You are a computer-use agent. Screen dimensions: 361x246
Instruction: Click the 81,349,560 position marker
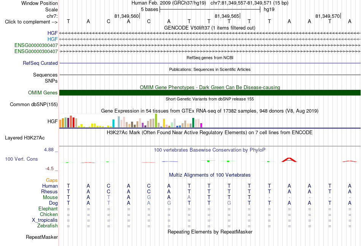(127, 16)
